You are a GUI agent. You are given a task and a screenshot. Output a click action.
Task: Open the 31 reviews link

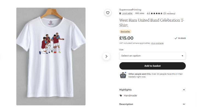[169, 13]
